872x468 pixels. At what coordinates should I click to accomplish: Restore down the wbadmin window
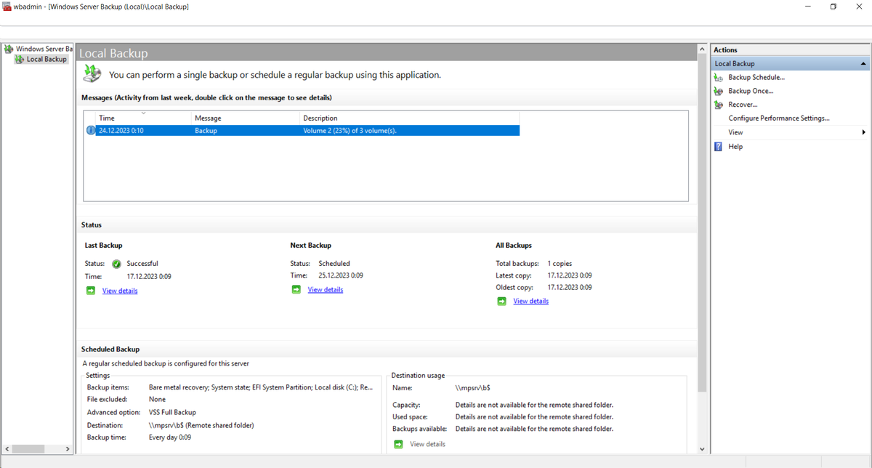833,7
